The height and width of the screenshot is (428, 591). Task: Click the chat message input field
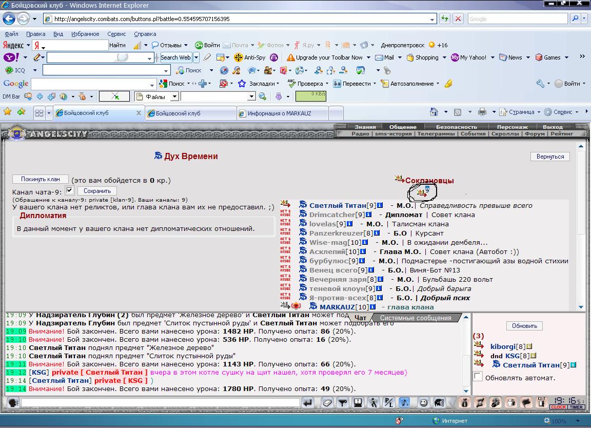[x=160, y=403]
